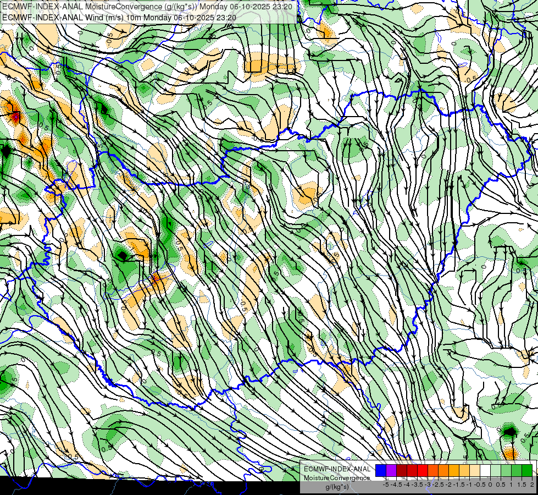
Task: Click the -5 tick label in the legend
Action: pyautogui.click(x=386, y=485)
